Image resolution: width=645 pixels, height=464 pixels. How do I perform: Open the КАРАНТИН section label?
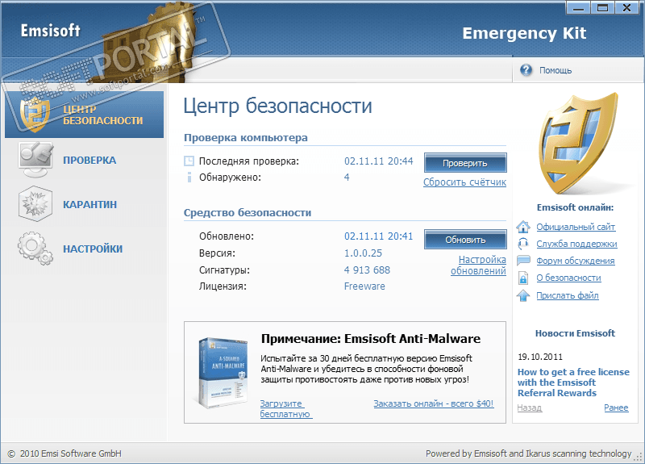89,204
